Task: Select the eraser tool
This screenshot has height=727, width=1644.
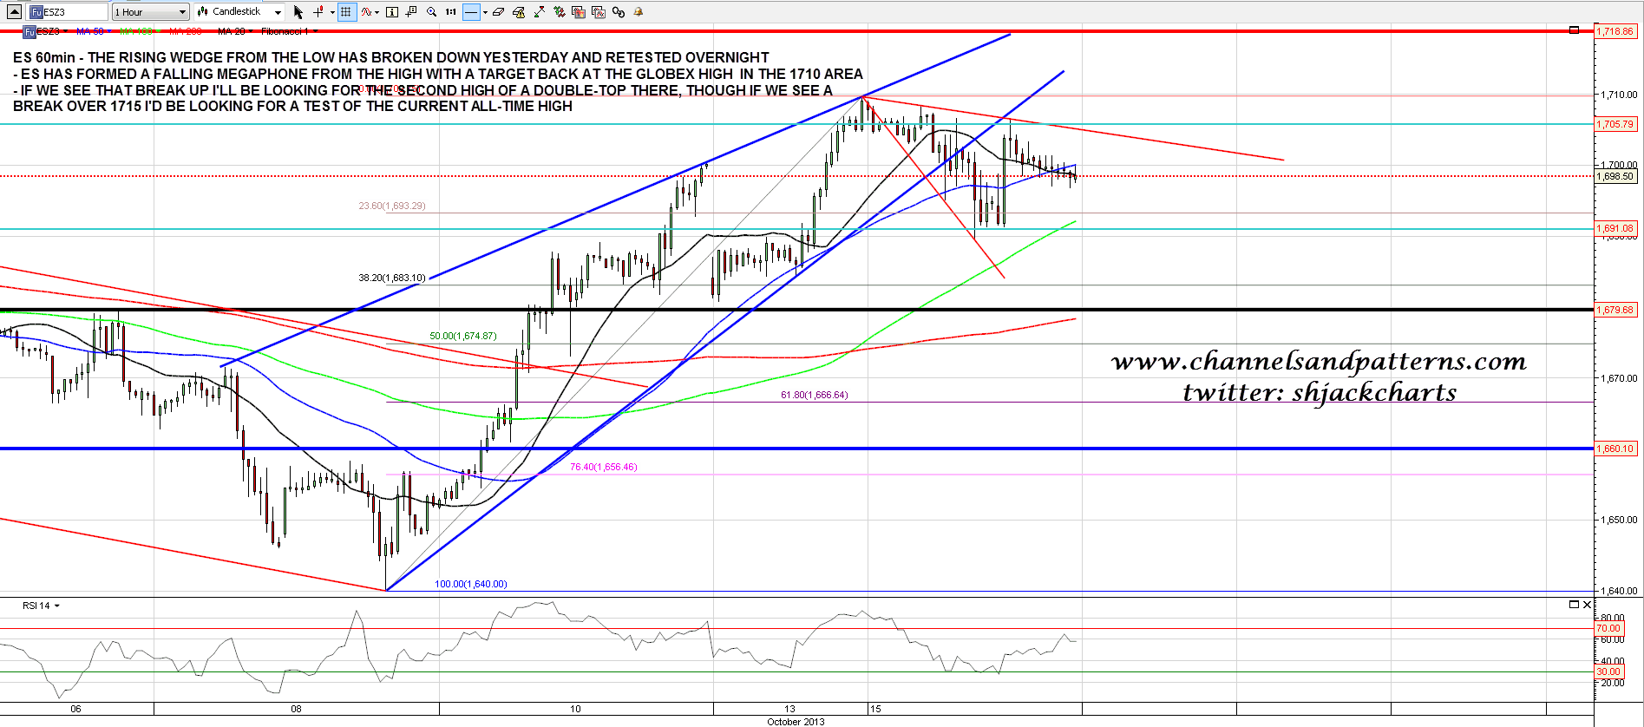Action: coord(499,12)
